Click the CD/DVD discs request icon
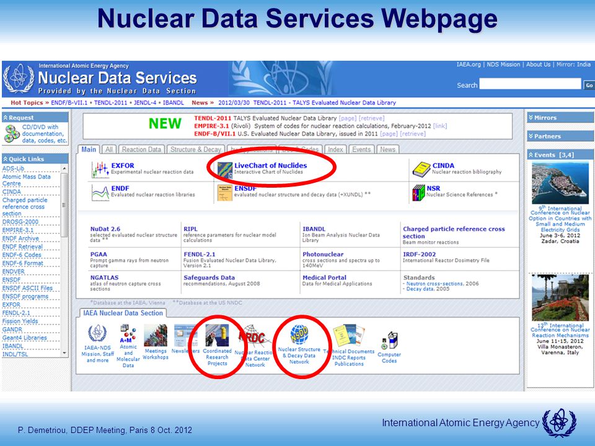This screenshot has width=595, height=446. [12, 134]
